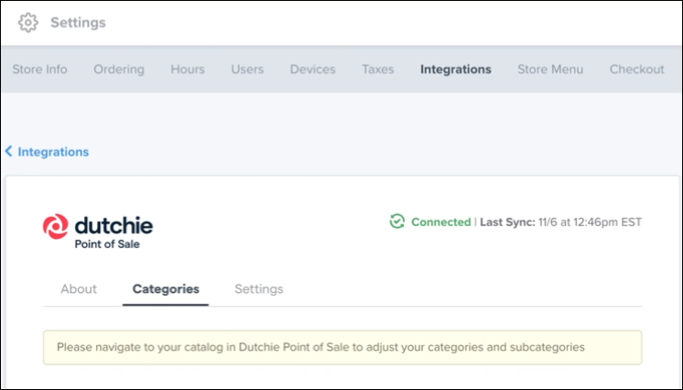The height and width of the screenshot is (390, 683).
Task: Open the Store Info tab
Action: 39,70
